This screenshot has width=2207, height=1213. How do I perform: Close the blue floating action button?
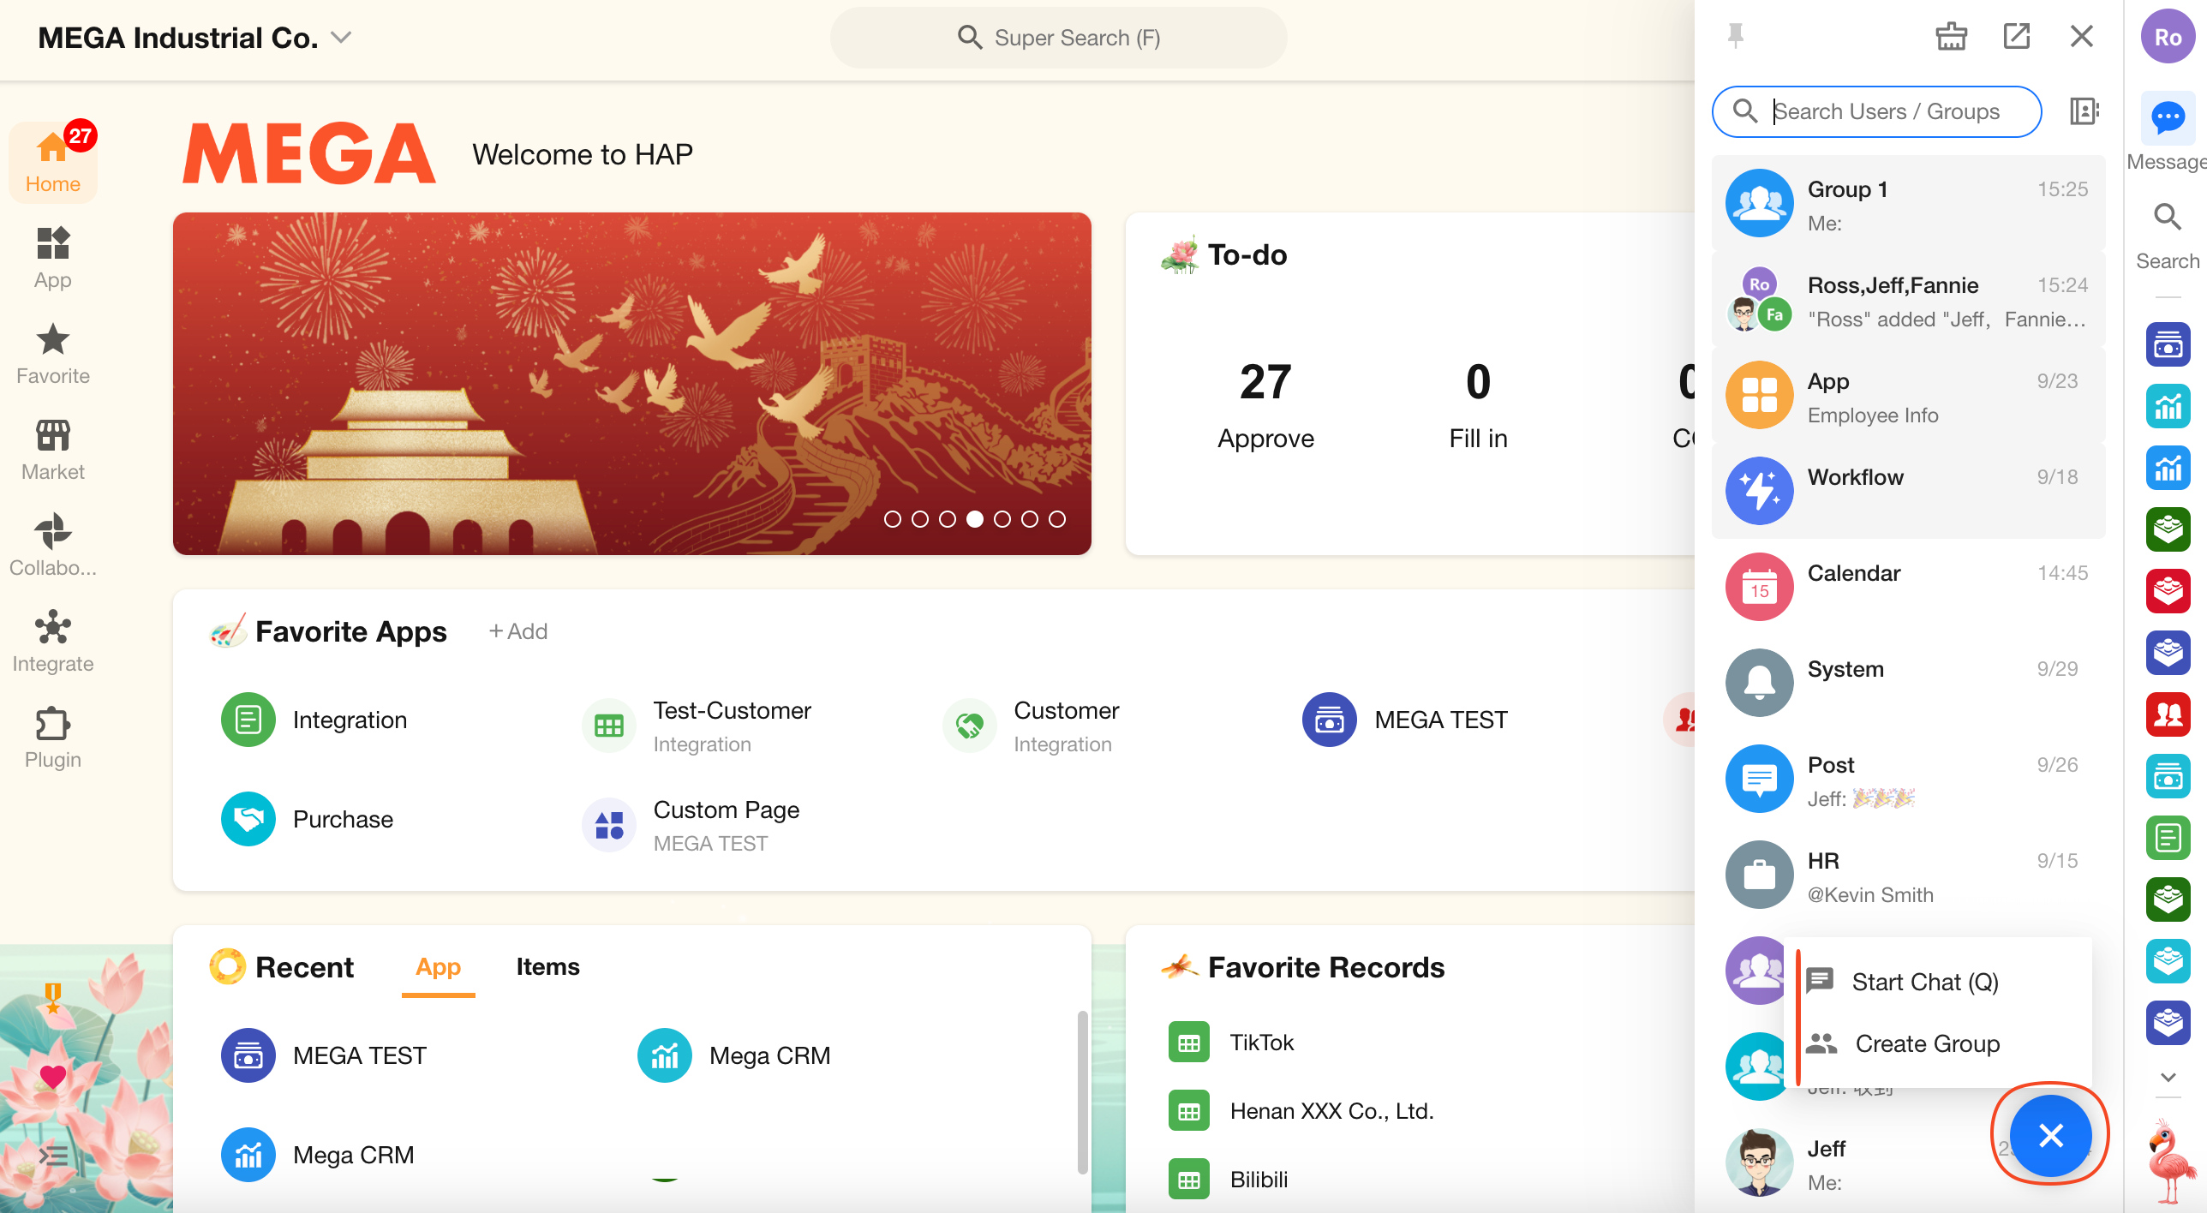[x=2050, y=1135]
